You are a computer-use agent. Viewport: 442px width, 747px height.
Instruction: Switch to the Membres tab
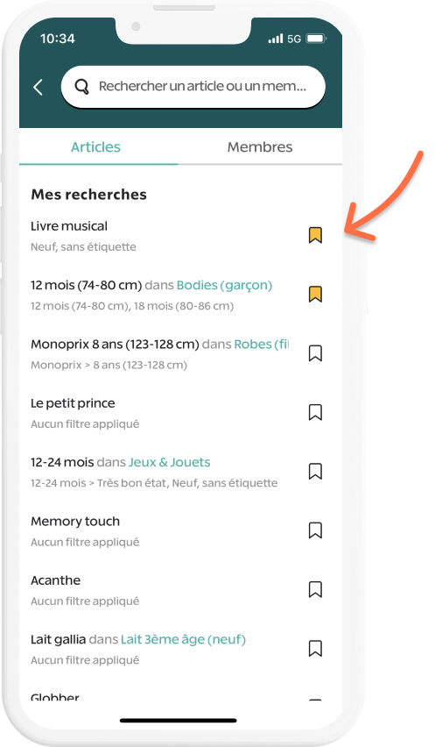(x=260, y=146)
